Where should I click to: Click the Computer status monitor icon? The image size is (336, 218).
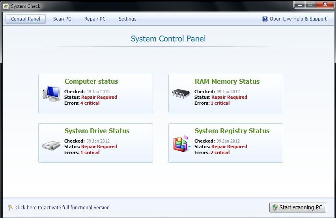pyautogui.click(x=51, y=94)
